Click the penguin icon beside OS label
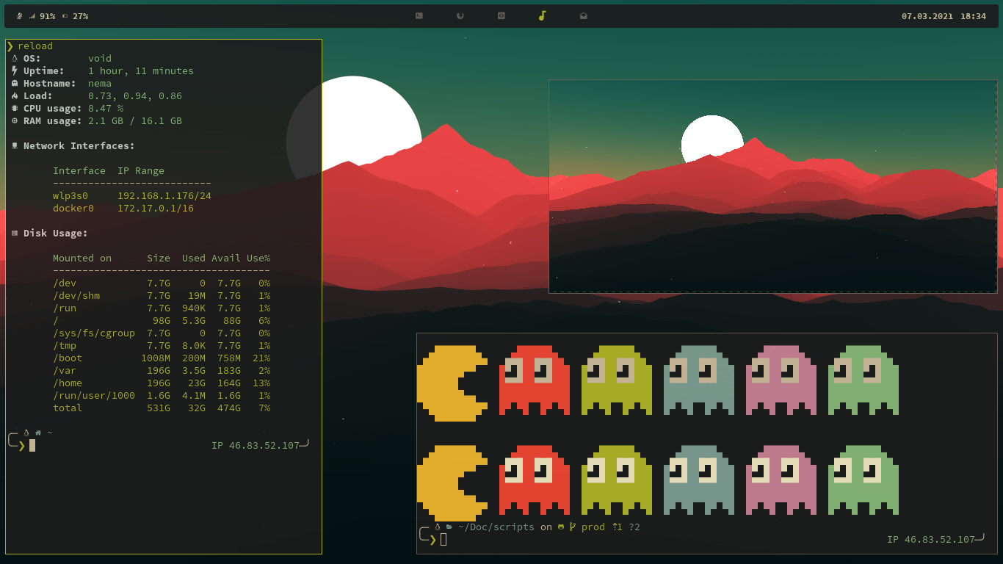Viewport: 1003px width, 564px height. (15, 58)
